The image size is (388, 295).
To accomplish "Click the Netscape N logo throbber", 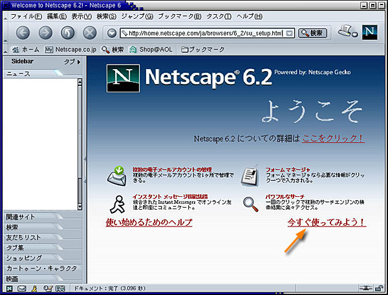I will 370,32.
